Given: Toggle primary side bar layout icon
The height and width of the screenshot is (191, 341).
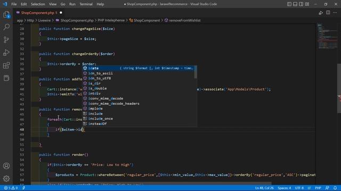Looking at the screenshot, I should pyautogui.click(x=289, y=4).
